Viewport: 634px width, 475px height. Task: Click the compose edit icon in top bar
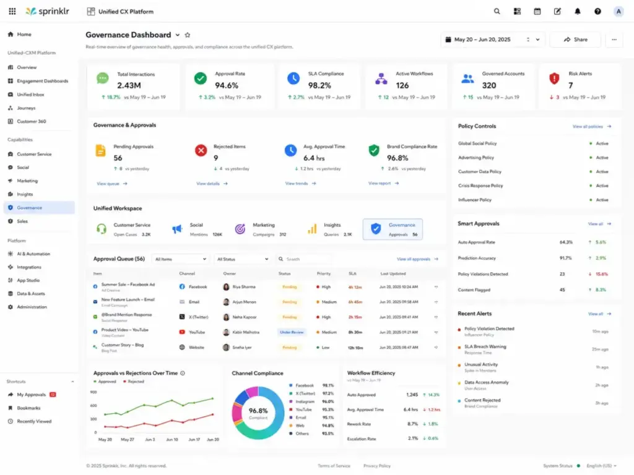[x=557, y=11]
